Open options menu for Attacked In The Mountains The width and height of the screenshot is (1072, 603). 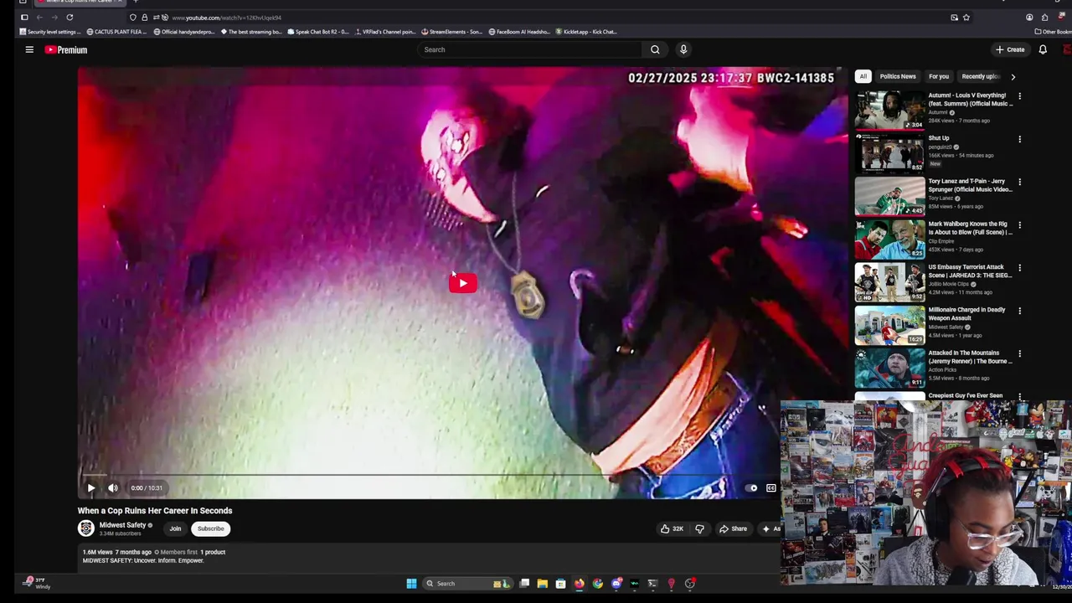[x=1019, y=353]
